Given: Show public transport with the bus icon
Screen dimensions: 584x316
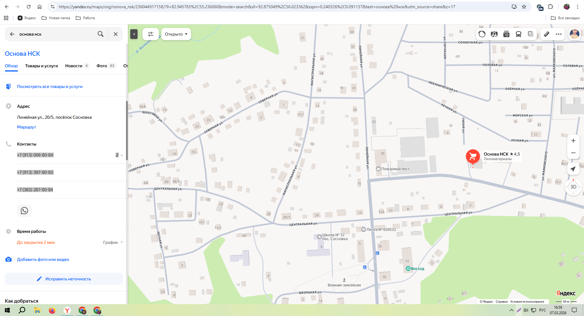Looking at the screenshot, I should [519, 34].
